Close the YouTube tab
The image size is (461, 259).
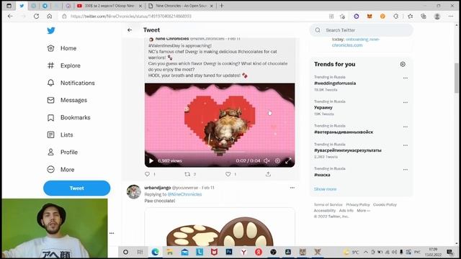140,6
